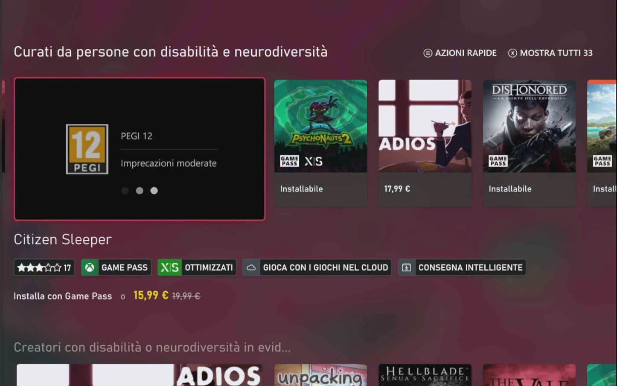Screen dimensions: 617x386
Task: Open Dishonored La Morte dell'Esterno tile
Action: (529, 143)
